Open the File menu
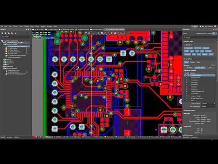This screenshot has width=218, height=164. (2, 26)
